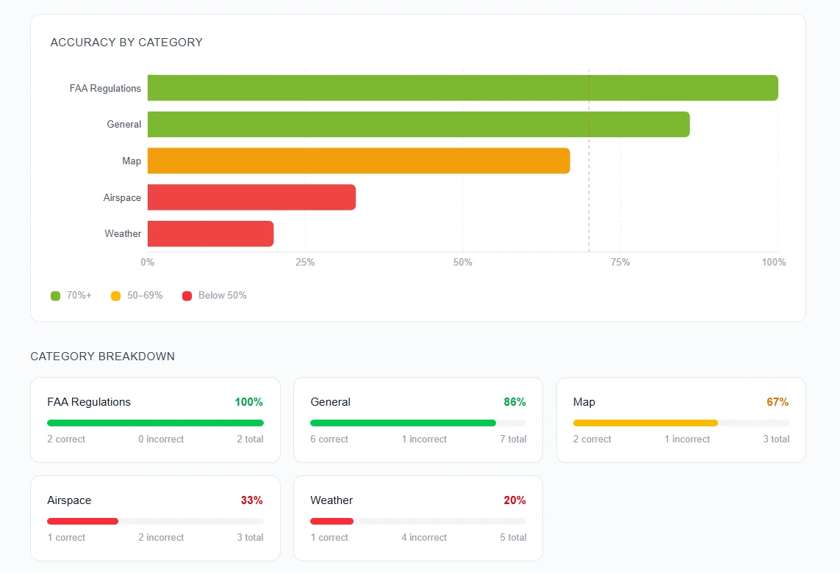Click the Weather card progress bar
The width and height of the screenshot is (840, 573).
click(x=418, y=521)
